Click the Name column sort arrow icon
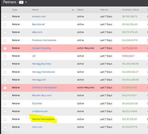The image size is (148, 134). pyautogui.click(x=73, y=10)
